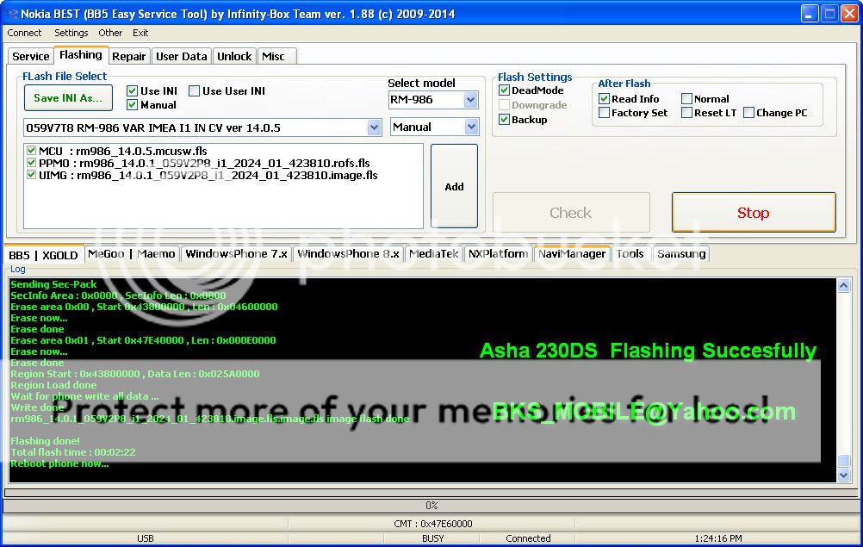Enable the Use User INI checkbox

pos(194,90)
